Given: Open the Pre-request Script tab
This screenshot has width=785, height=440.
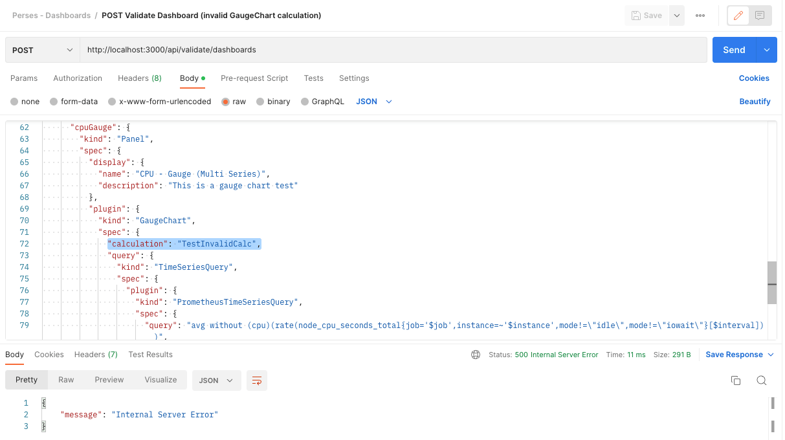Looking at the screenshot, I should click(x=254, y=78).
